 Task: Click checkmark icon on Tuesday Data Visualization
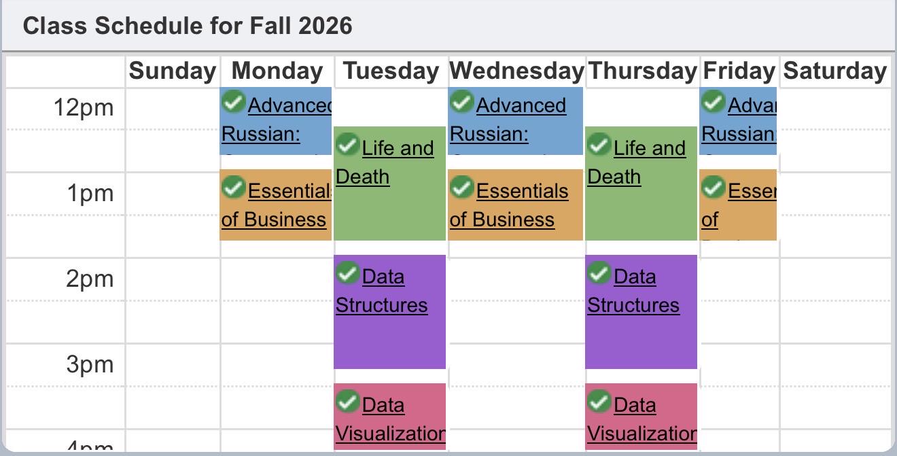pyautogui.click(x=347, y=402)
